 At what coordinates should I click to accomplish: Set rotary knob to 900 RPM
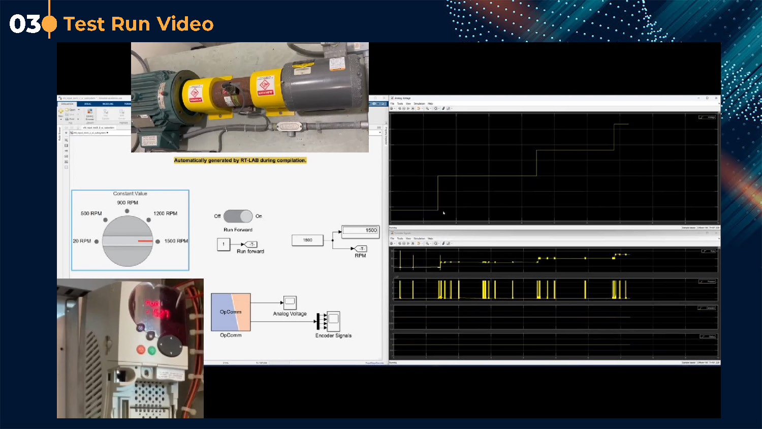coord(127,211)
